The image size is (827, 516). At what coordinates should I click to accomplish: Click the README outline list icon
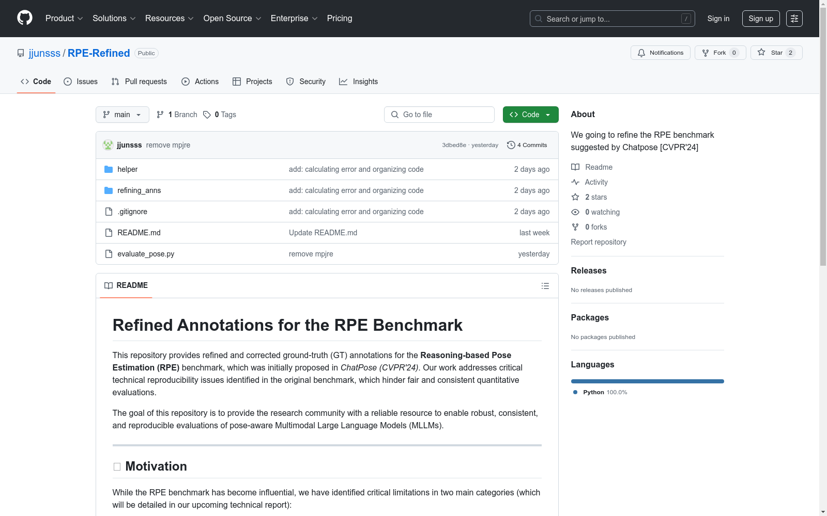click(545, 286)
